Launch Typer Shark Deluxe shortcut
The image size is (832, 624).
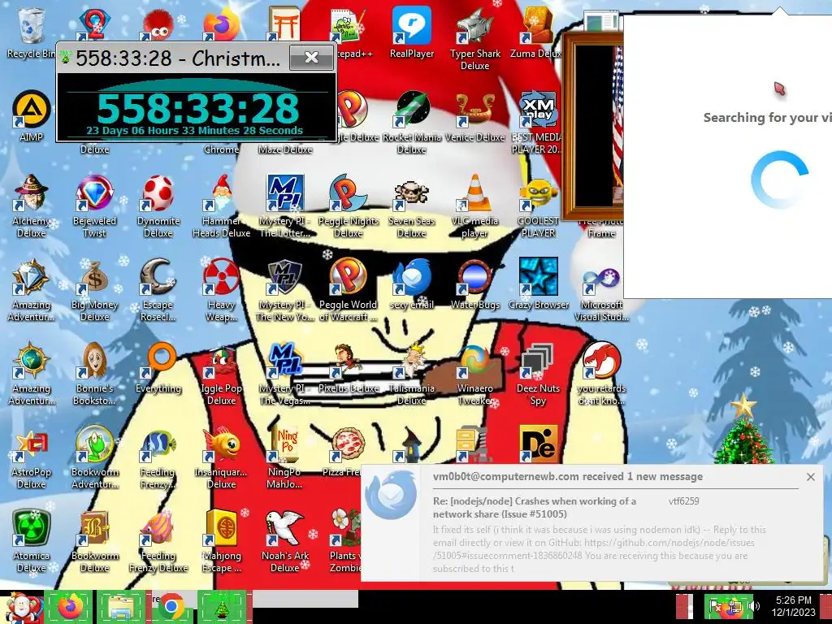point(474,39)
